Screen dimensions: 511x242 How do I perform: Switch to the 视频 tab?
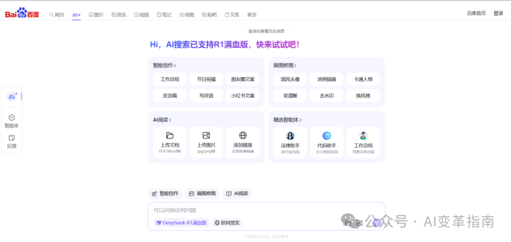142,15
